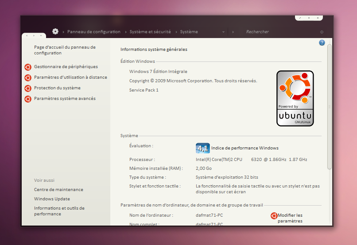Click the Powered by Ubuntu logo

(295, 98)
